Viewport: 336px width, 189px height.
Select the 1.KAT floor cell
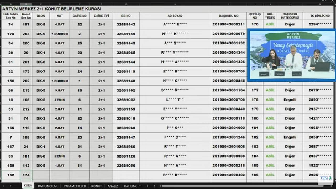[x=60, y=166]
